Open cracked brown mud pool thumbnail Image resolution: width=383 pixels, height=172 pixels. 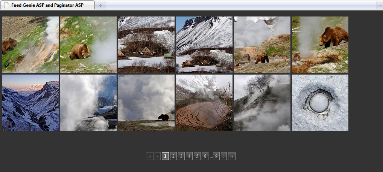point(204,103)
